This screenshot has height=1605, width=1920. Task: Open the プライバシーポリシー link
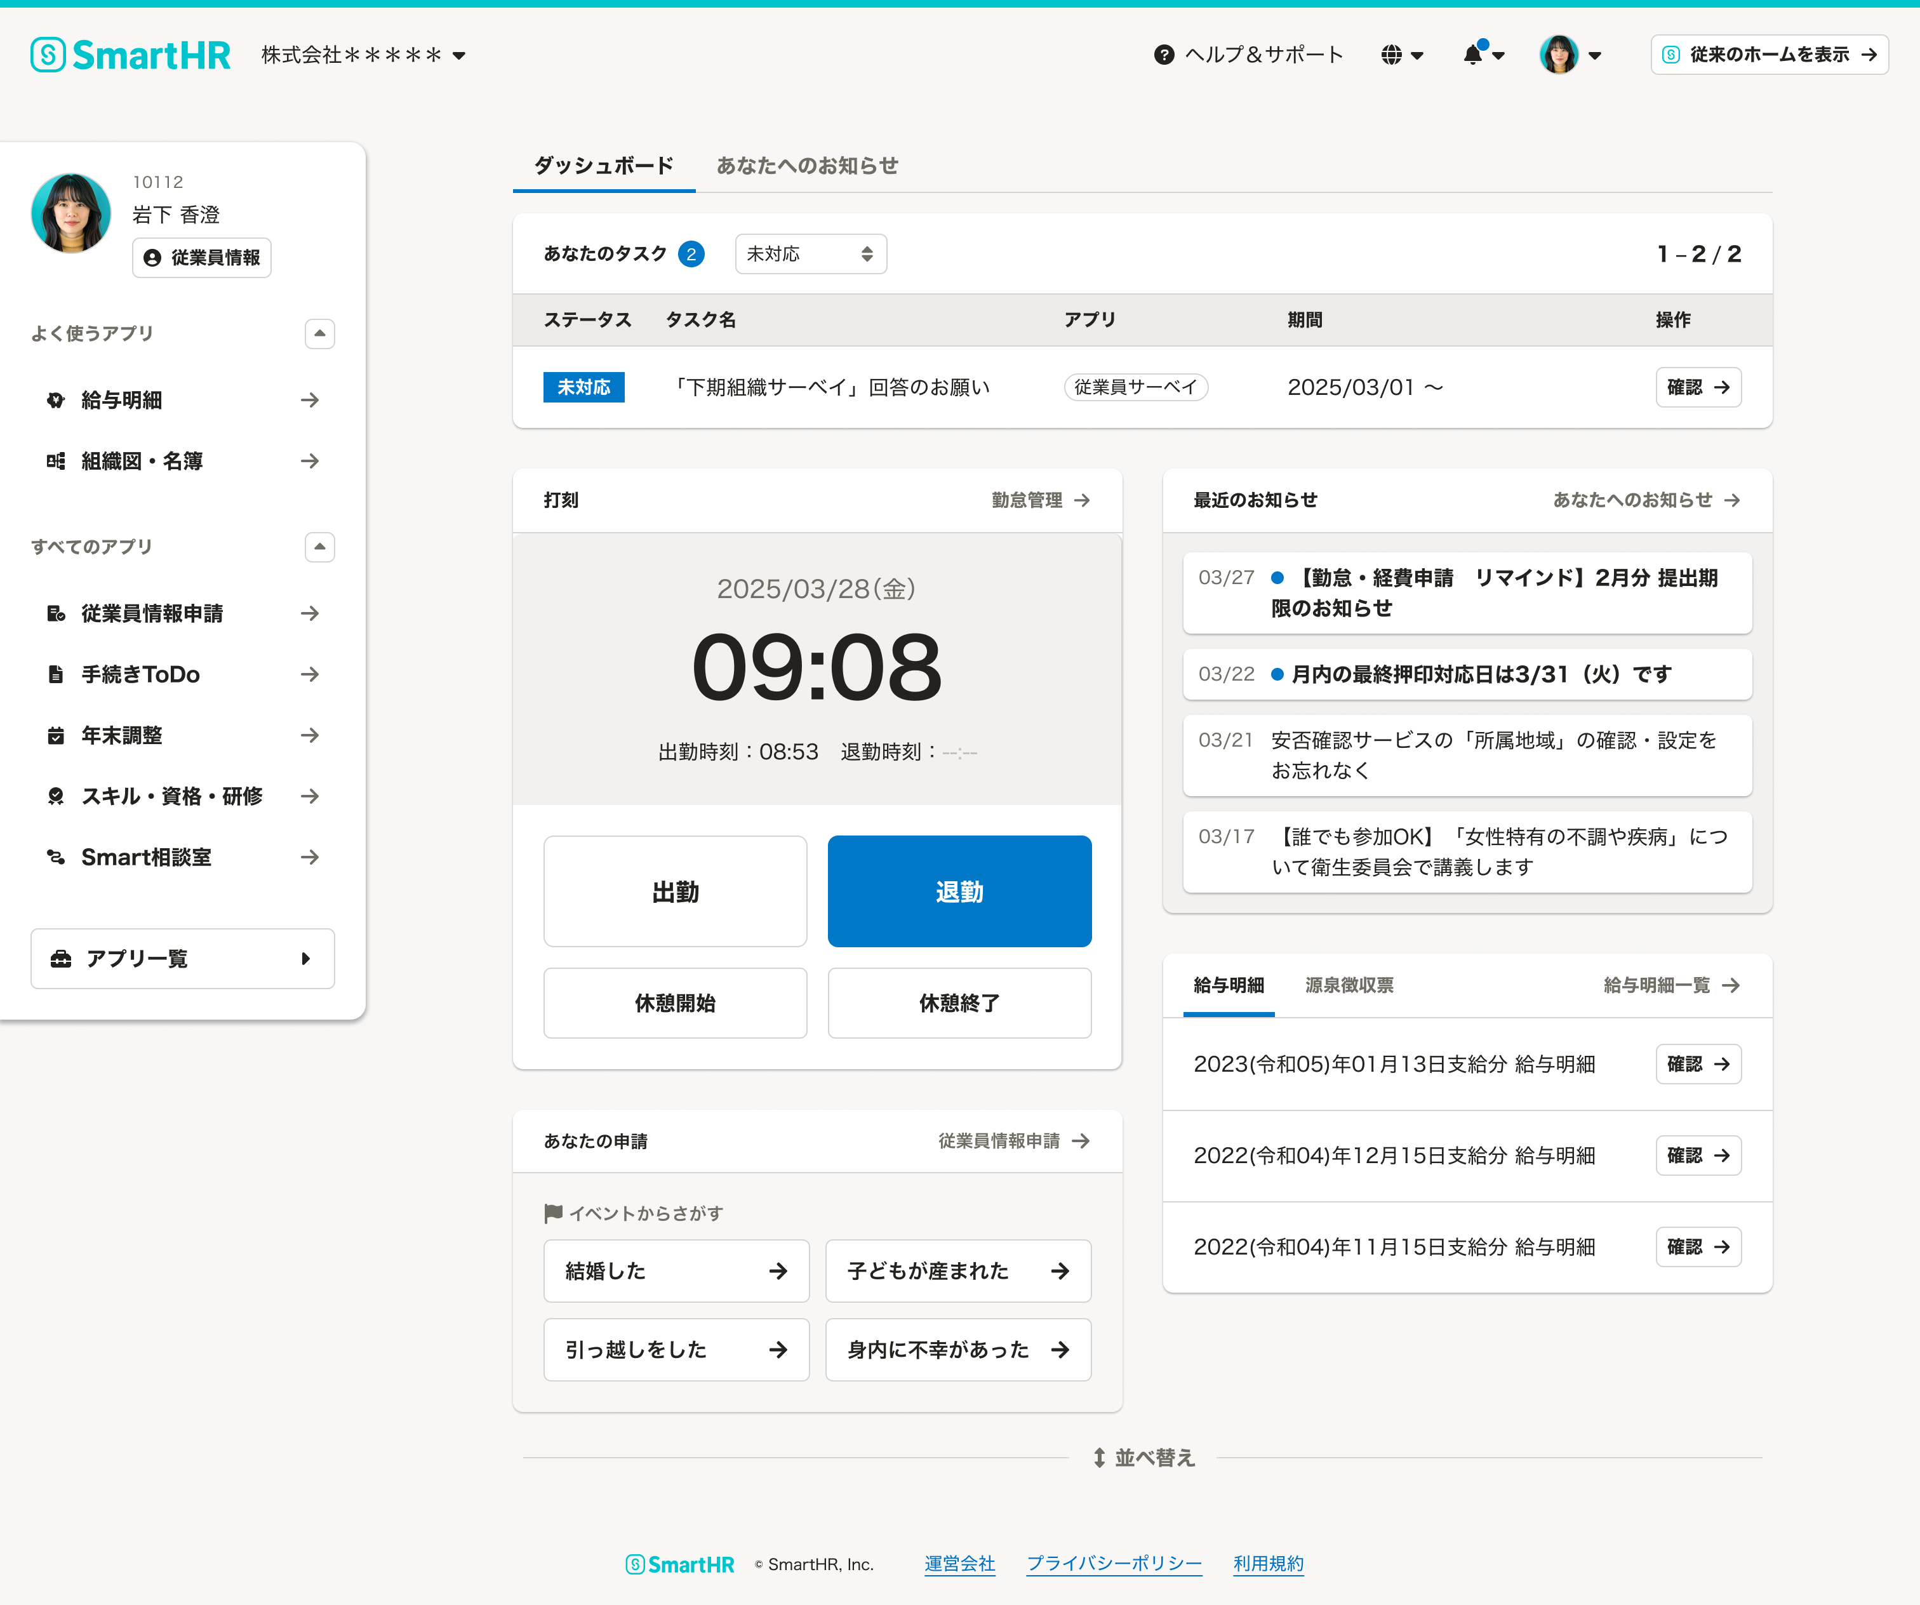coord(1114,1564)
